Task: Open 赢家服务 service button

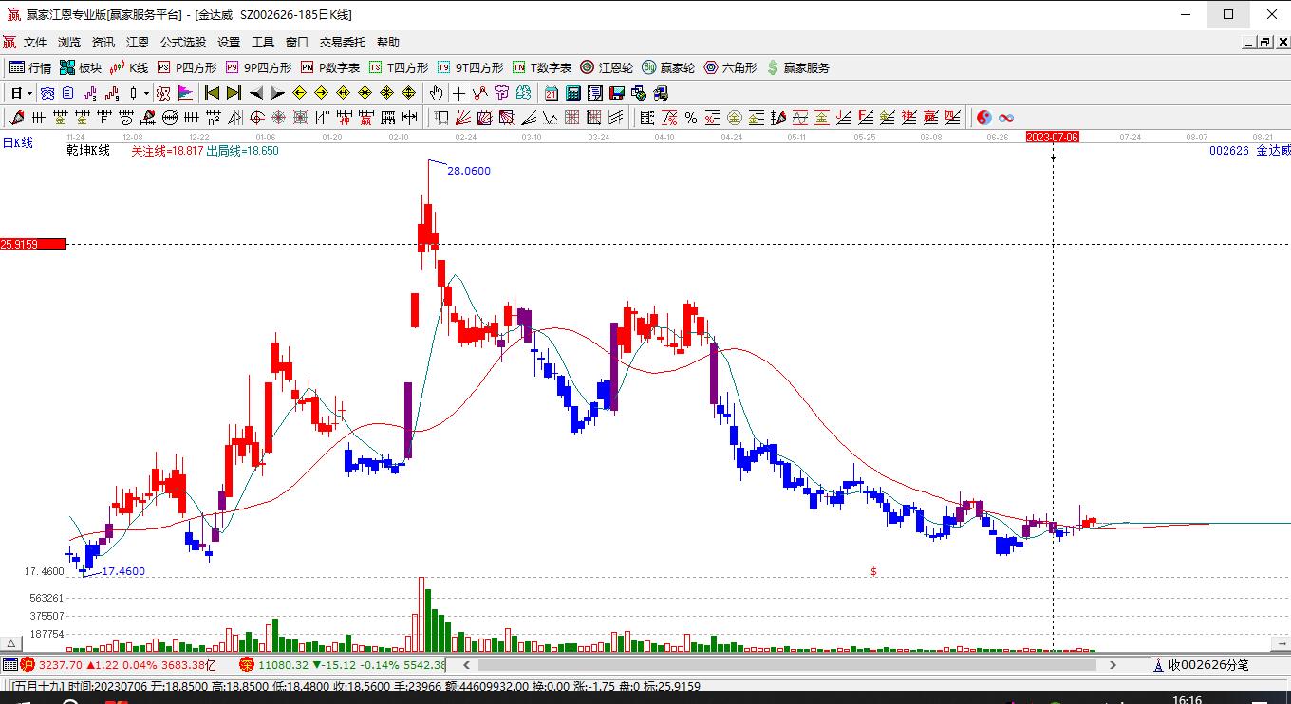Action: pyautogui.click(x=798, y=67)
